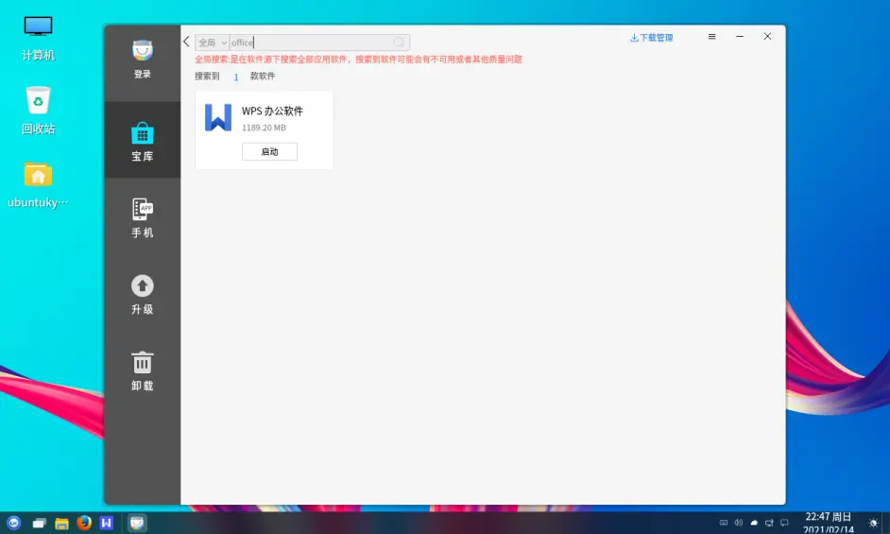Viewport: 890px width, 534px height.
Task: Open 下载管理 download manager
Action: (651, 38)
